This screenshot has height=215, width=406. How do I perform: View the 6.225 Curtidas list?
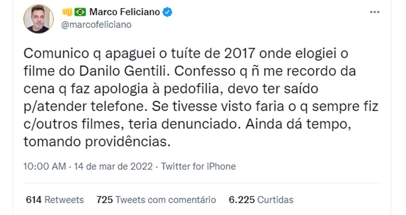[x=261, y=199]
